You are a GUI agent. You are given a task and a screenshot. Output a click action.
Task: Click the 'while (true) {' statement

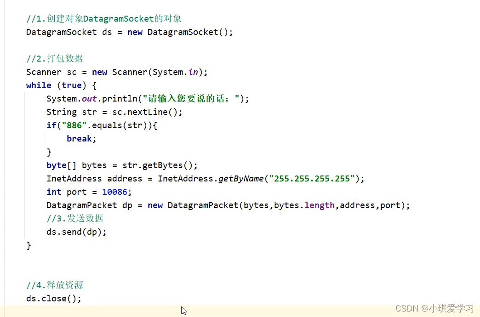[62, 85]
